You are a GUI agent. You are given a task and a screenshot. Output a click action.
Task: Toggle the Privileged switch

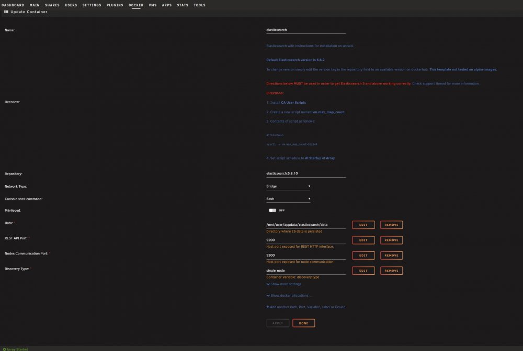pos(272,210)
